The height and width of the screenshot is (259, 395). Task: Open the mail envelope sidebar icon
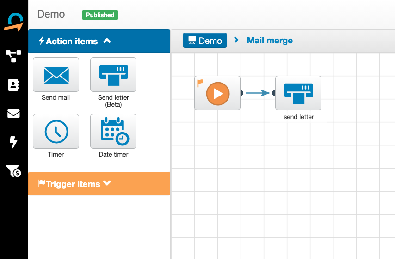tap(13, 114)
